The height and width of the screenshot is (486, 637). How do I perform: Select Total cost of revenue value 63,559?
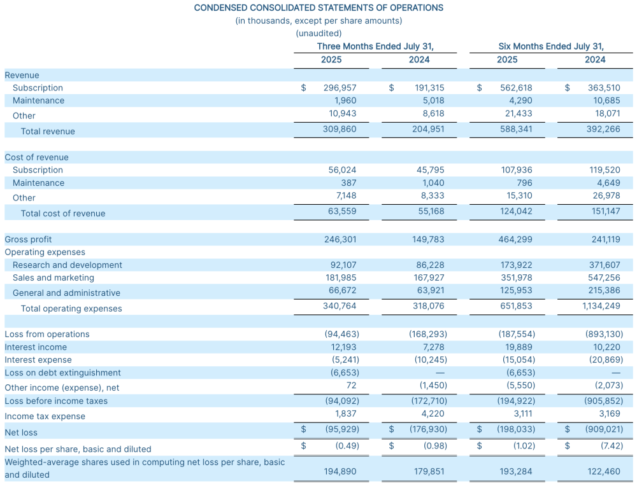coord(342,211)
